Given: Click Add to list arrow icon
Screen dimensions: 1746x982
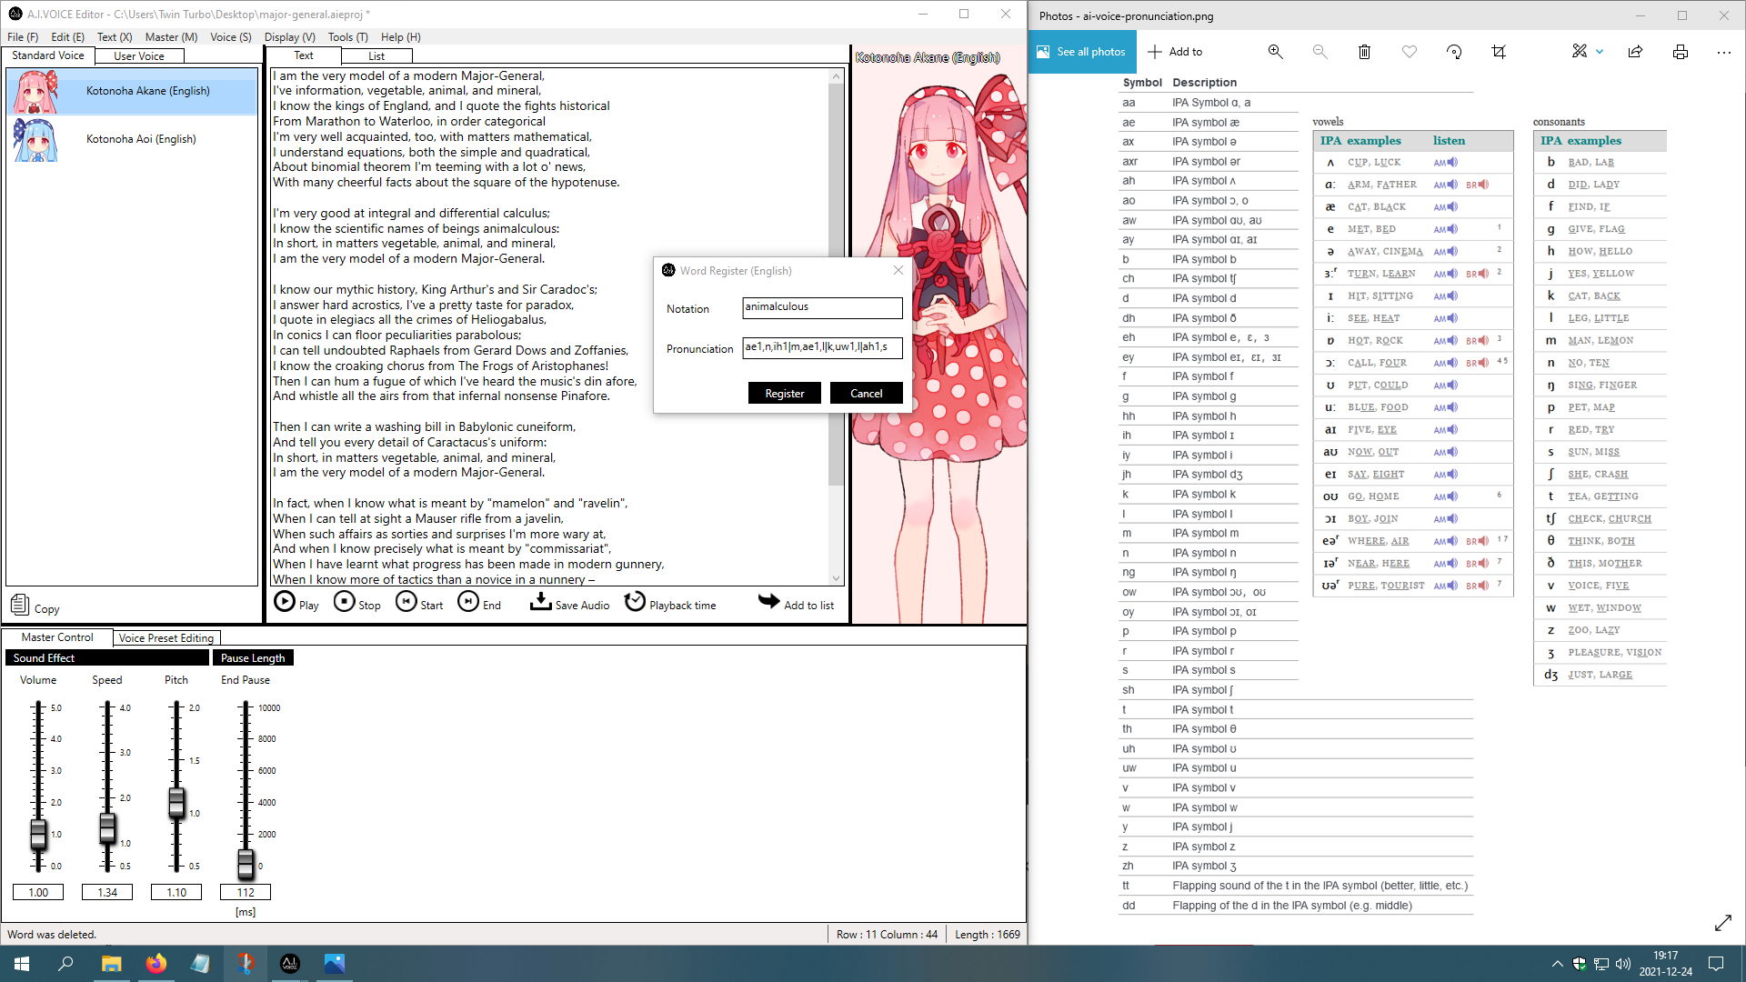Looking at the screenshot, I should (x=769, y=602).
